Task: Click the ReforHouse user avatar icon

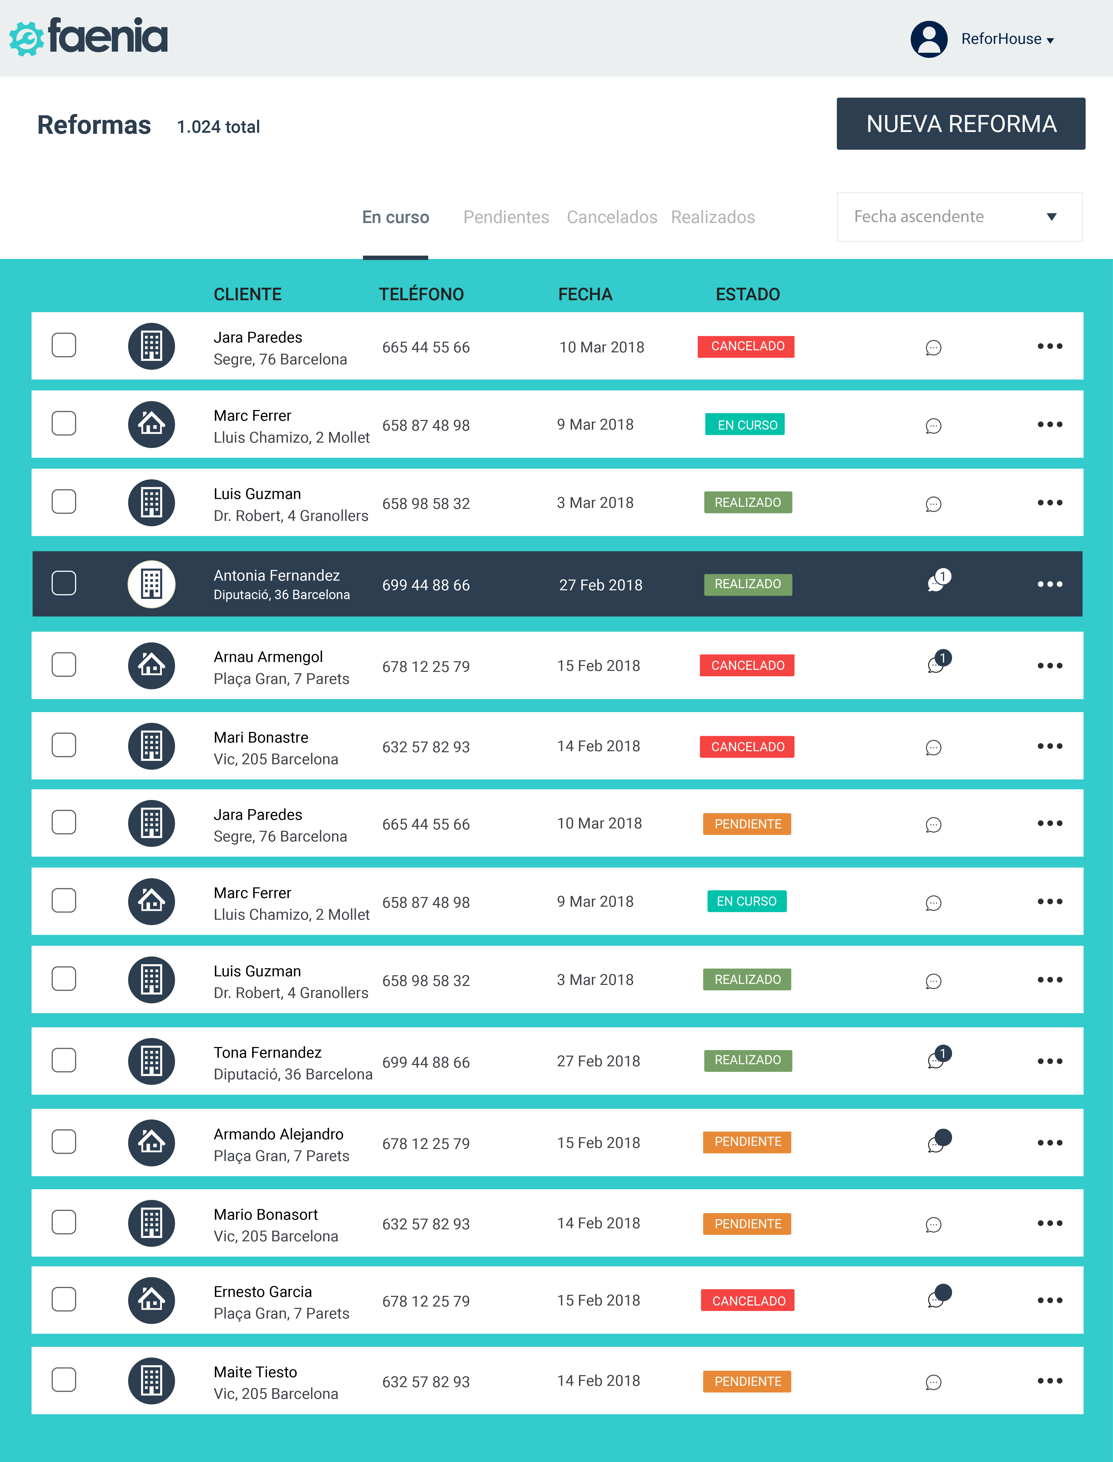Action: tap(929, 39)
